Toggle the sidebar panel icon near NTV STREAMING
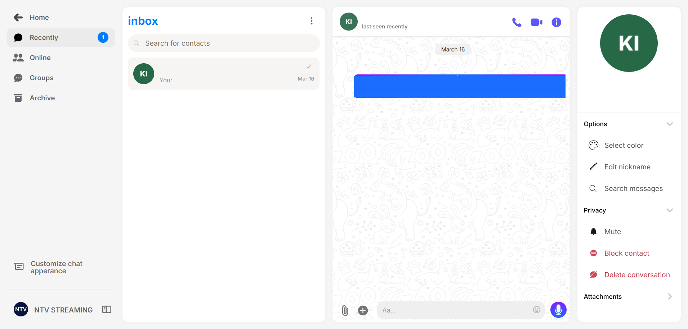 [x=107, y=310]
